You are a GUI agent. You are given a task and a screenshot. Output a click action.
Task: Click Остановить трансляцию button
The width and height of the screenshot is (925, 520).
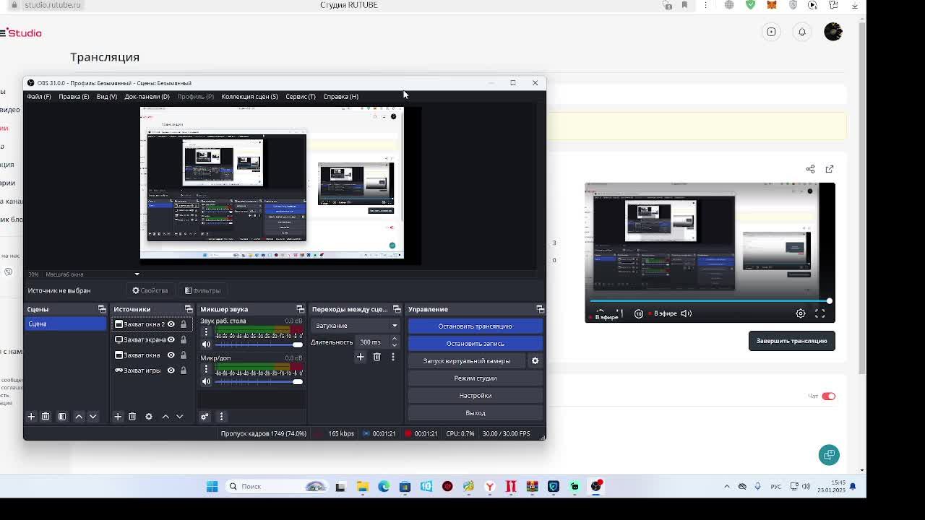pos(475,326)
